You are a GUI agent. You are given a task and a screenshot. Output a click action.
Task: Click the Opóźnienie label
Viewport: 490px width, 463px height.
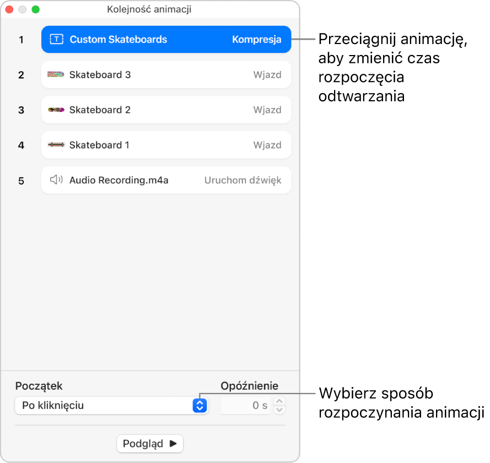point(249,386)
